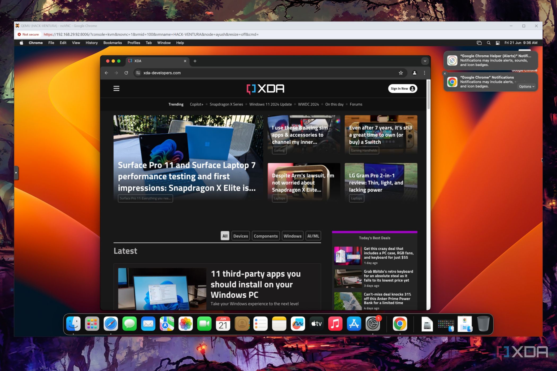Dismiss the Google Chrome notification
This screenshot has height=371, width=557.
[445, 73]
